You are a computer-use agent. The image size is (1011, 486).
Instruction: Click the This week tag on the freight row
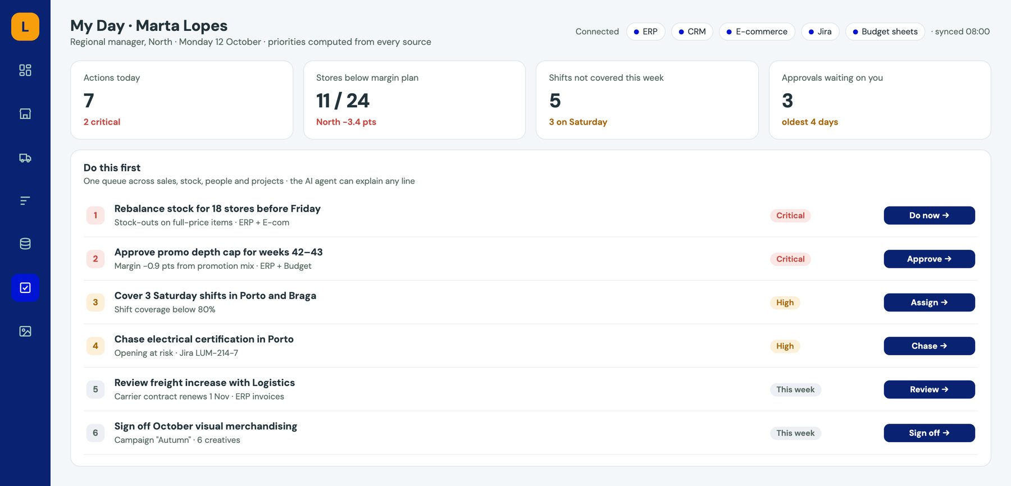(795, 389)
